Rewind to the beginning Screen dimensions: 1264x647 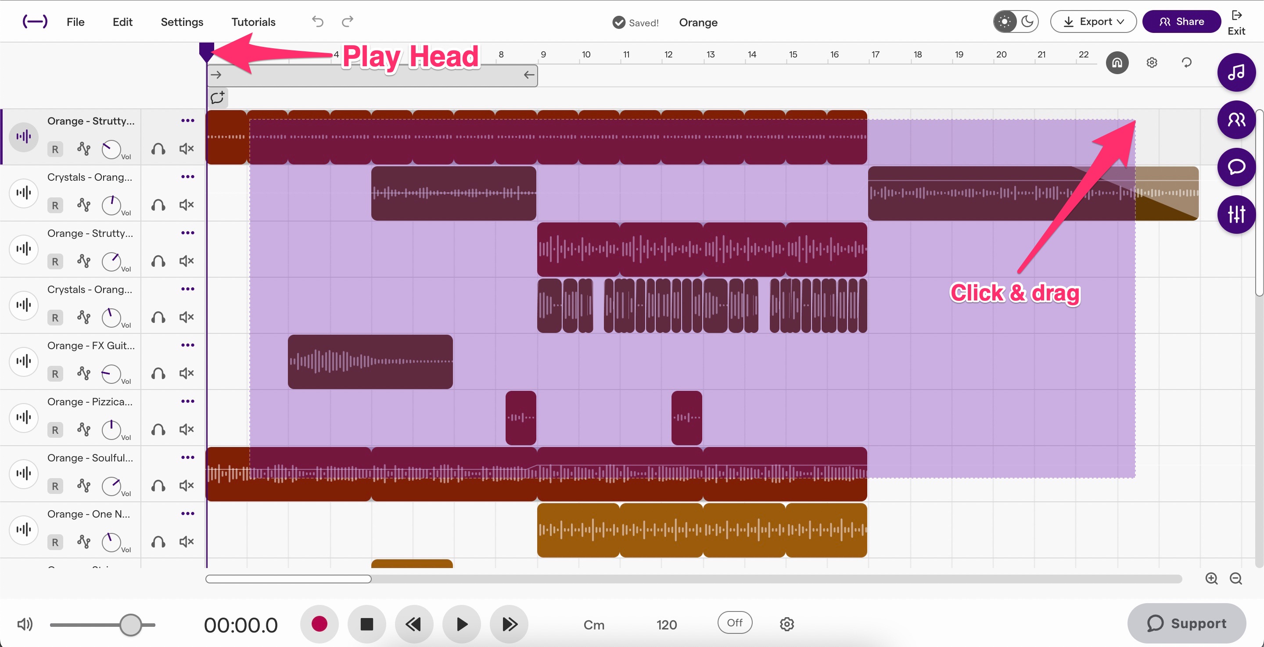click(x=413, y=624)
